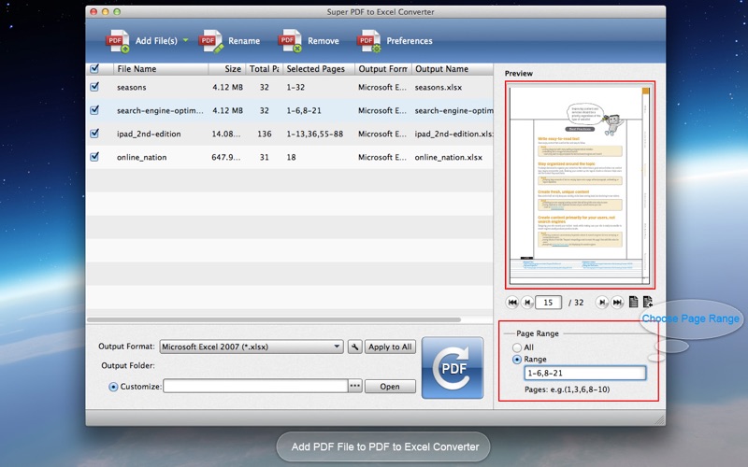Click the Output Form column header
The image size is (748, 467).
pos(383,68)
